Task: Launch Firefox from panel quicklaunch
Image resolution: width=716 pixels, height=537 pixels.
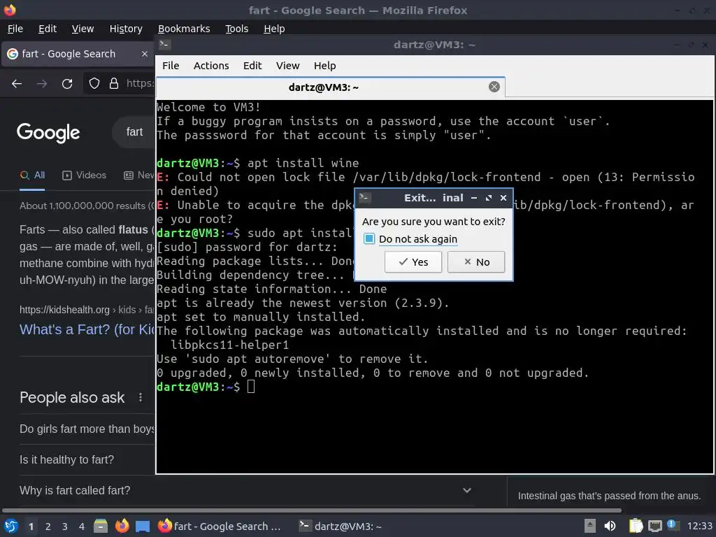Action: pos(122,526)
